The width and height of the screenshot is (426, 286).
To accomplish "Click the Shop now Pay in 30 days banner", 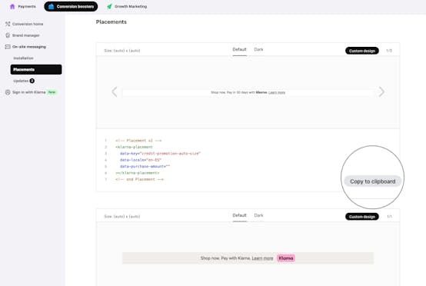I will click(248, 92).
